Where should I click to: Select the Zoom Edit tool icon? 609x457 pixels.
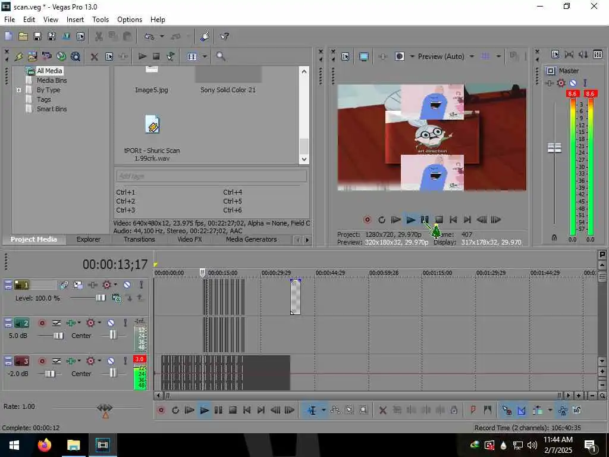363,410
